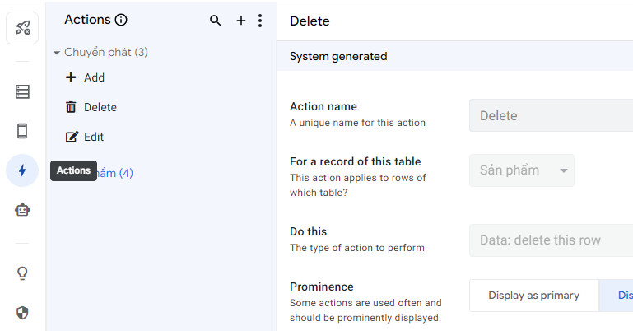Open the Automation bot icon
The image size is (633, 331).
[x=22, y=210]
